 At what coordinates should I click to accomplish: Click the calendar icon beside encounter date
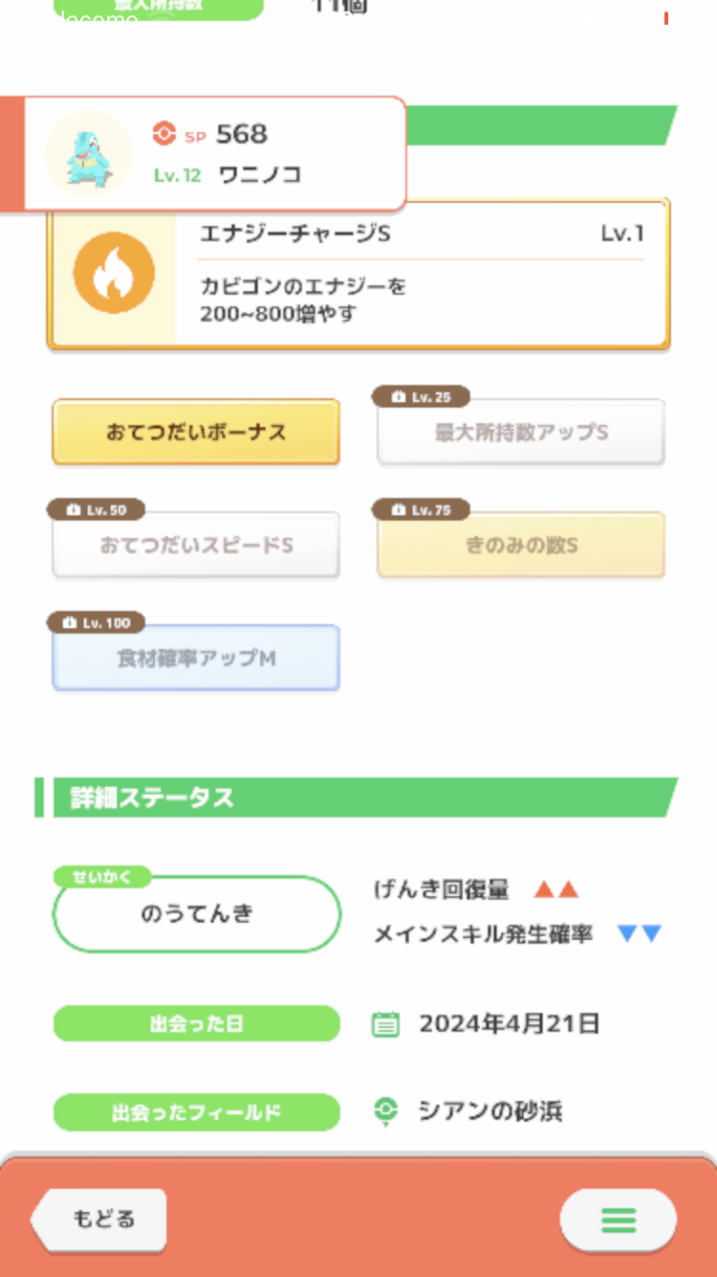point(385,1024)
